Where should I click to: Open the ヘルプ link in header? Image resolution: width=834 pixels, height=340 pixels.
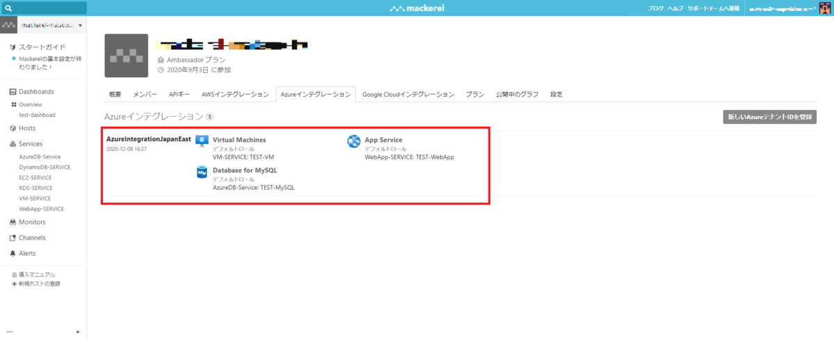pyautogui.click(x=675, y=8)
